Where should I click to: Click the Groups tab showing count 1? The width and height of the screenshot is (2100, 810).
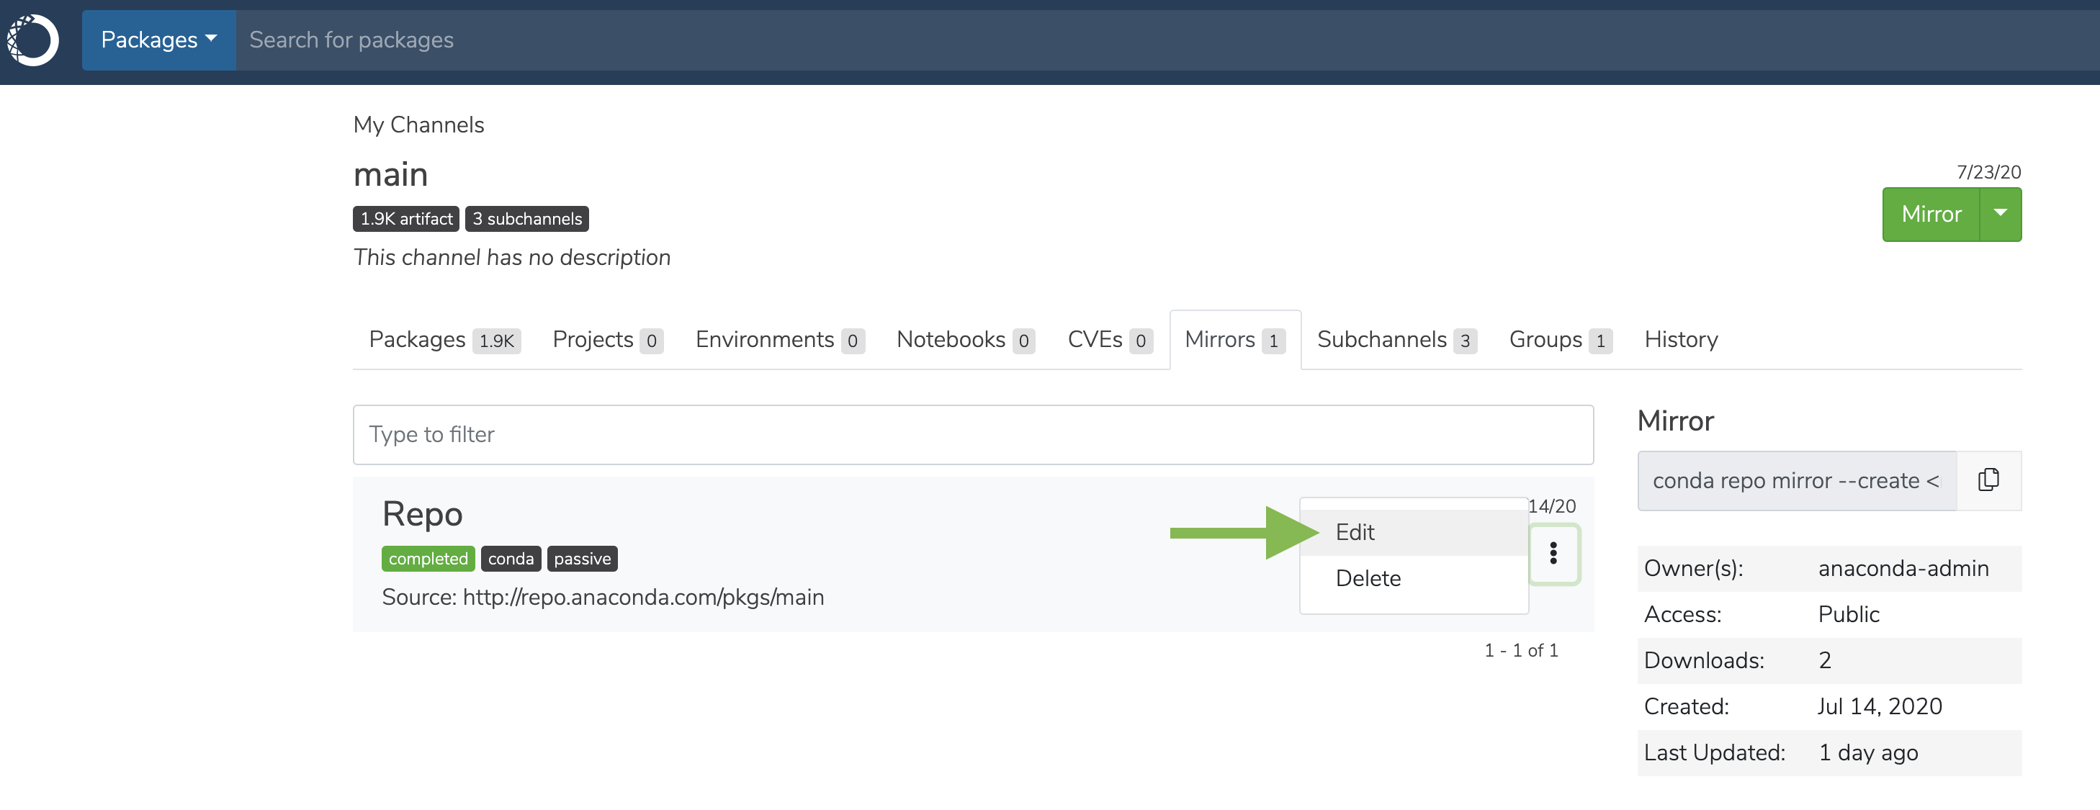coord(1559,338)
